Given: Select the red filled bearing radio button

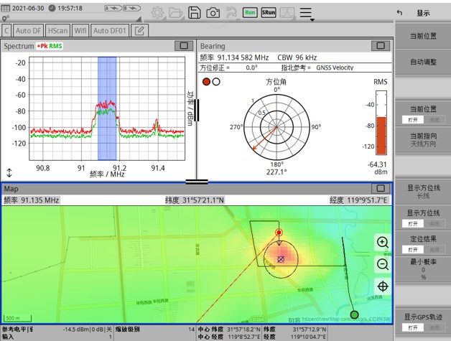Looking at the screenshot, I should click(206, 82).
